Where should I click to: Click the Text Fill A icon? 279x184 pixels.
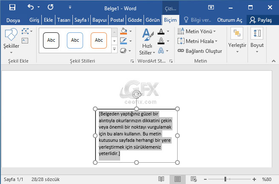161,32
